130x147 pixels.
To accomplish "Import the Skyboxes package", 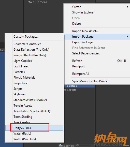I will point(34,94).
